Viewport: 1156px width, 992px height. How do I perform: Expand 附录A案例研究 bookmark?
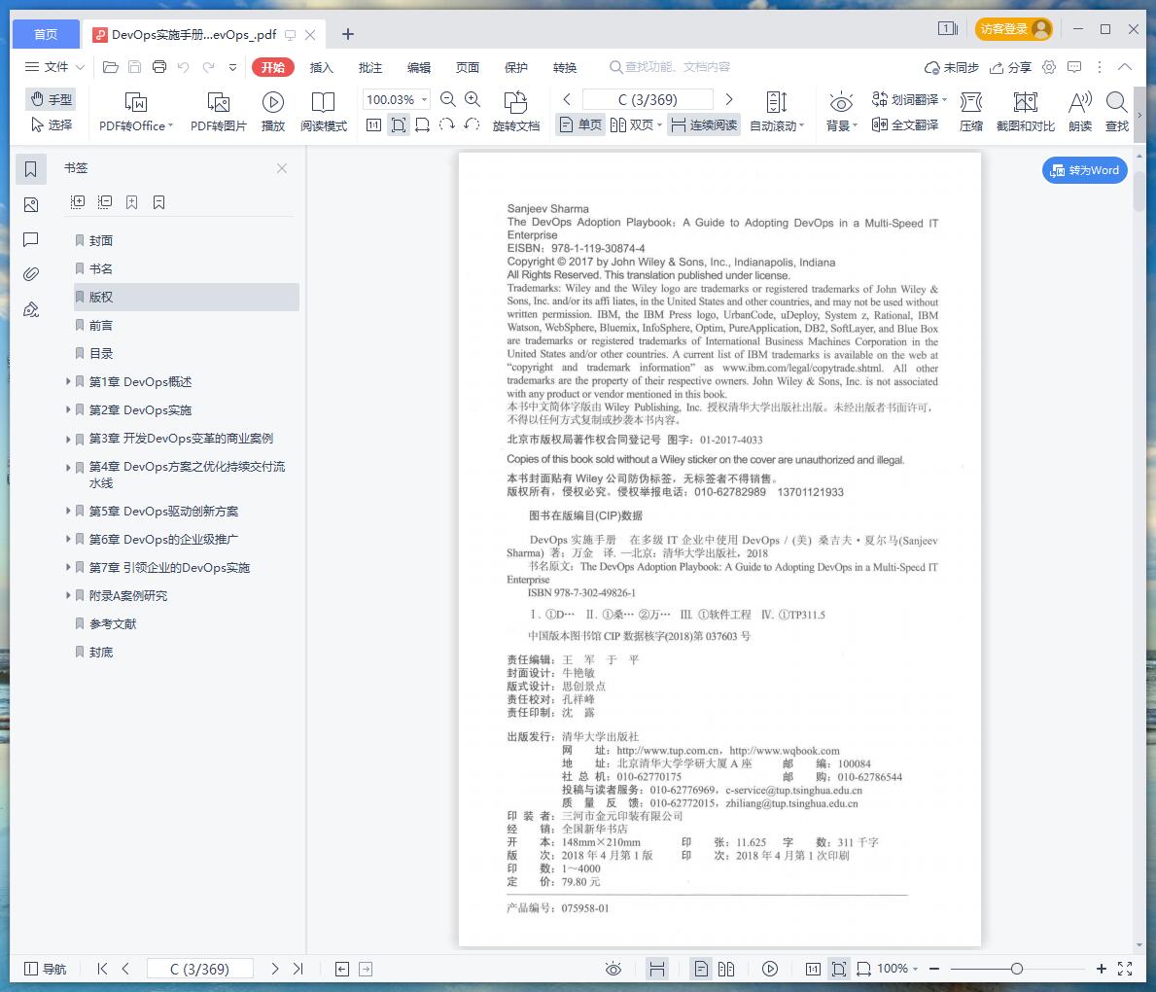(69, 596)
